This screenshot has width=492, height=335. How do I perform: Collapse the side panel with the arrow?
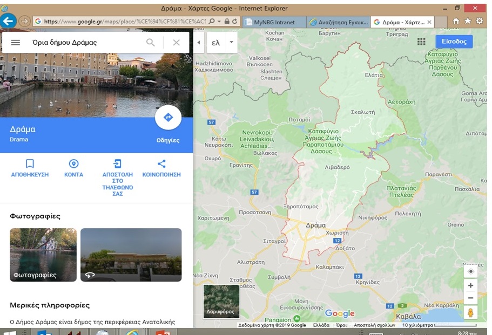pyautogui.click(x=199, y=42)
